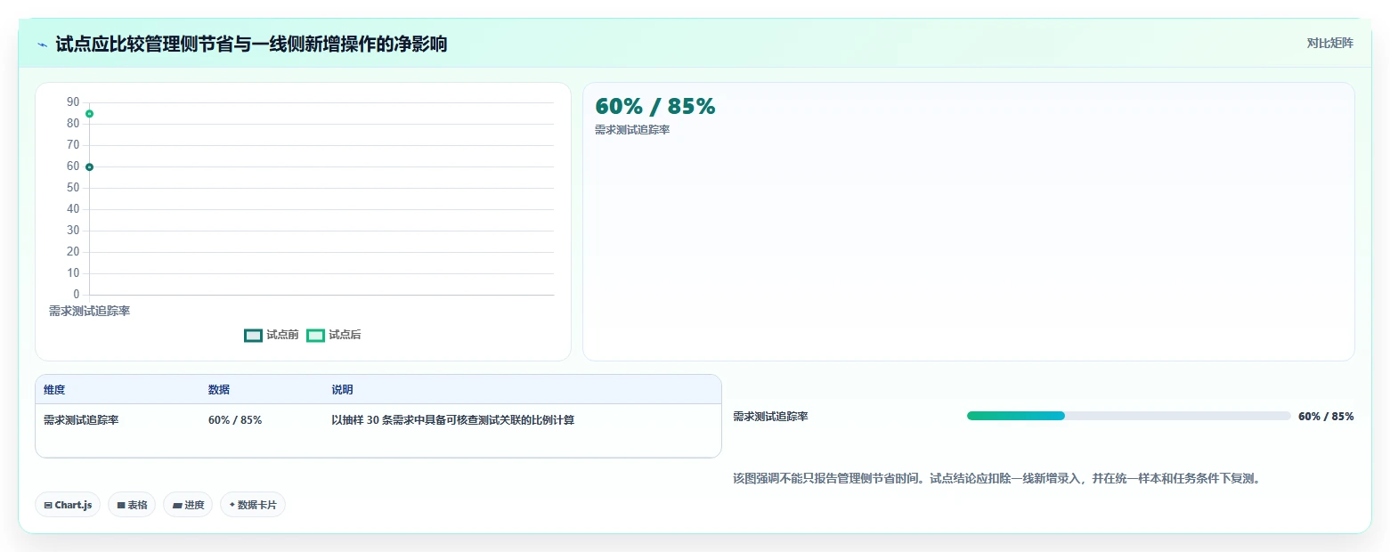Click the lightning icon beside the title

tap(43, 45)
